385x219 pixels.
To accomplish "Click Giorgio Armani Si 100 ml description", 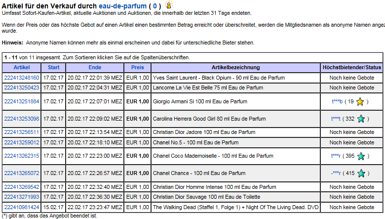I will [200, 101].
